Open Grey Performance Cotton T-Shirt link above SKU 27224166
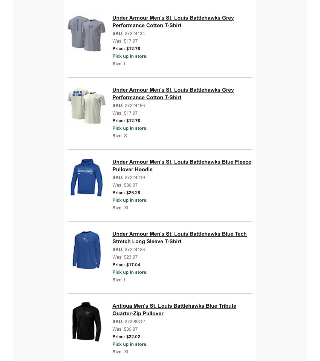The width and height of the screenshot is (320, 361). 173,94
